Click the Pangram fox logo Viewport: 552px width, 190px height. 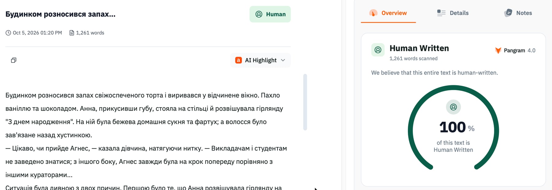pyautogui.click(x=498, y=51)
